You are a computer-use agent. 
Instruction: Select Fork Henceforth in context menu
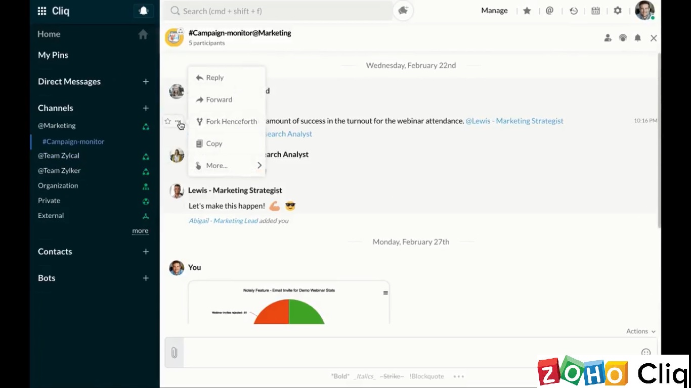pos(231,122)
